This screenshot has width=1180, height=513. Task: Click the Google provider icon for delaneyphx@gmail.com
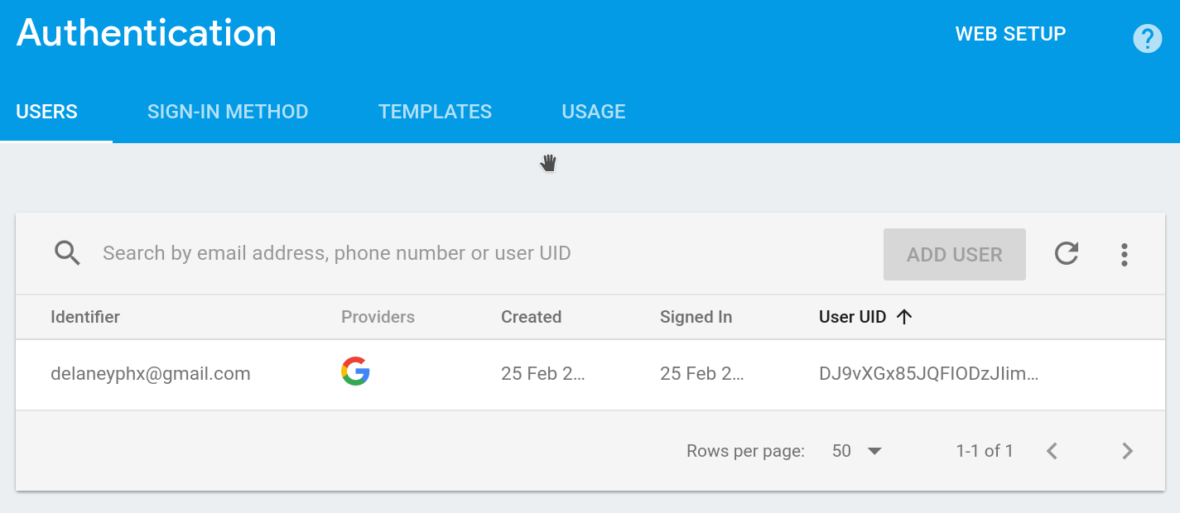pos(355,372)
